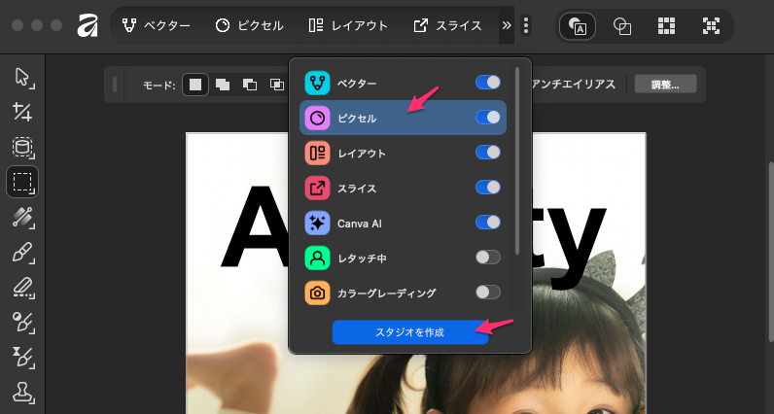Enable the レタッチ中 studio toggle

point(487,258)
